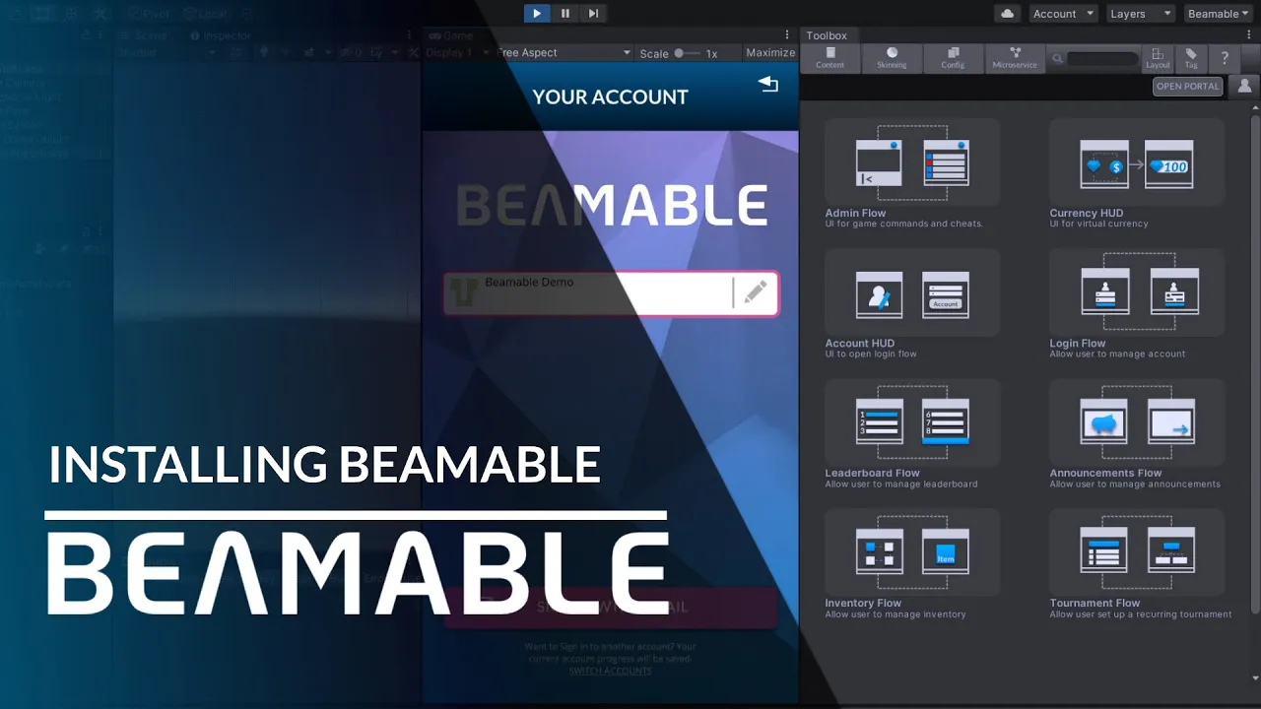Click the OPEN PORTAL button

1187,86
